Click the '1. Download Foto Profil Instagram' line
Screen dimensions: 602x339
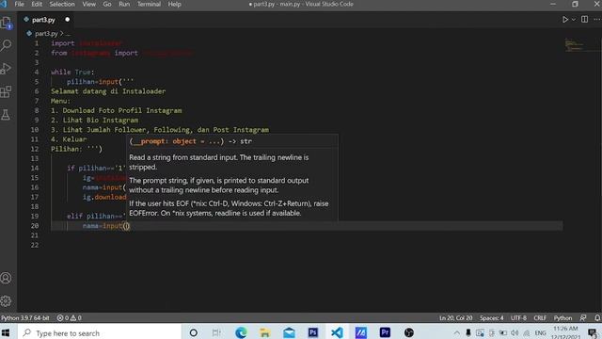click(117, 110)
